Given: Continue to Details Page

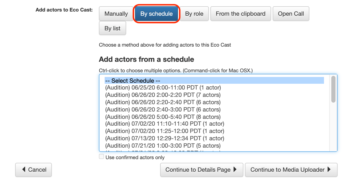Looking at the screenshot, I should pyautogui.click(x=202, y=170).
